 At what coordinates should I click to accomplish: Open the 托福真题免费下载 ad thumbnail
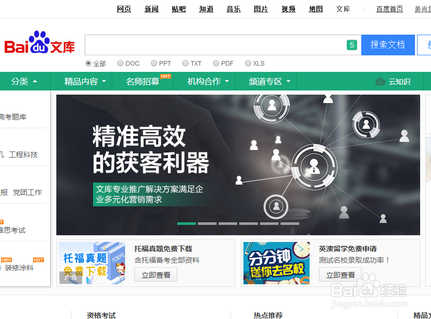click(x=92, y=263)
